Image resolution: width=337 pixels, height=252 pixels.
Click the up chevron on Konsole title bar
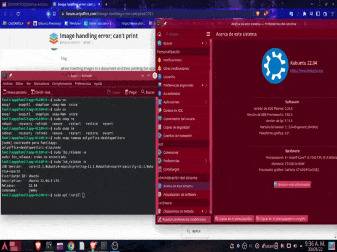149,76
